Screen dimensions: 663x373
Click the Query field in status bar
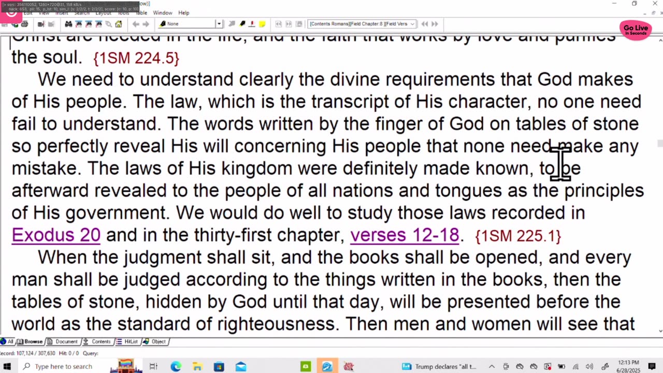[x=91, y=353]
